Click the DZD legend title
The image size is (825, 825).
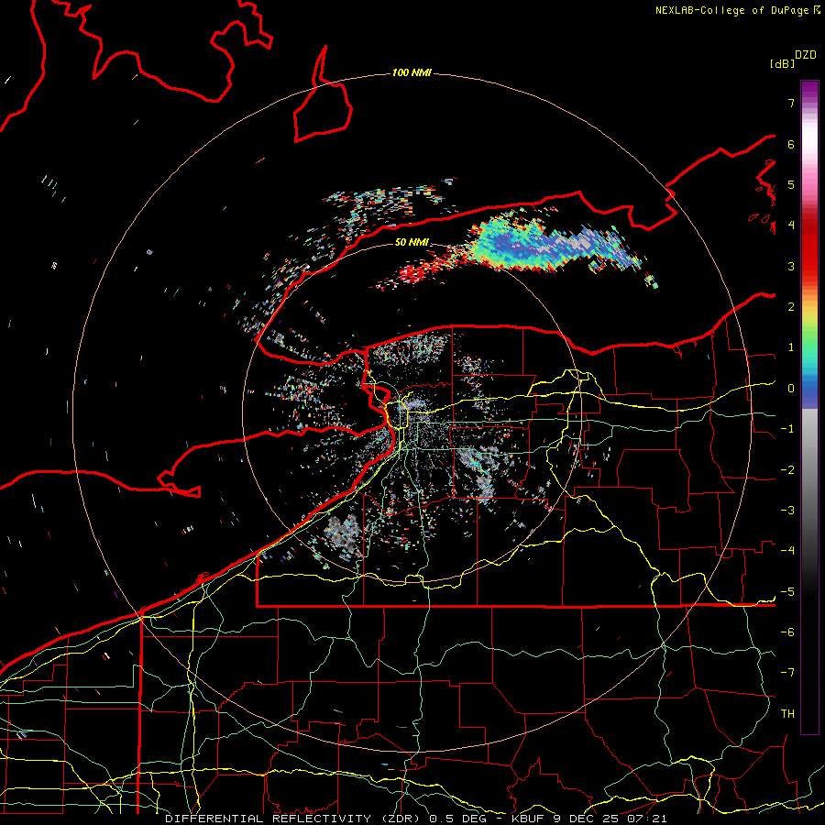[806, 55]
